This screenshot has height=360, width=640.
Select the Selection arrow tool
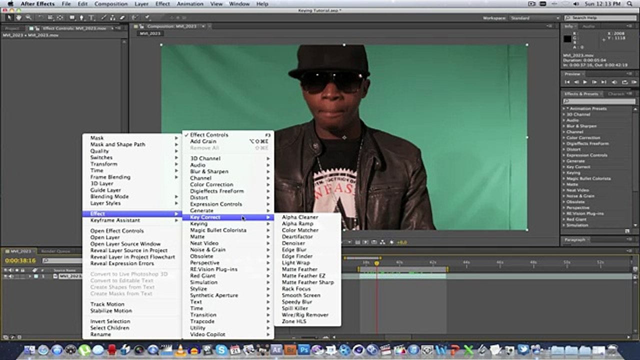coord(9,17)
